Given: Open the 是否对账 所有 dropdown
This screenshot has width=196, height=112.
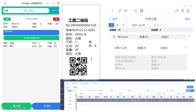Looking at the screenshot, I should coord(168,94).
